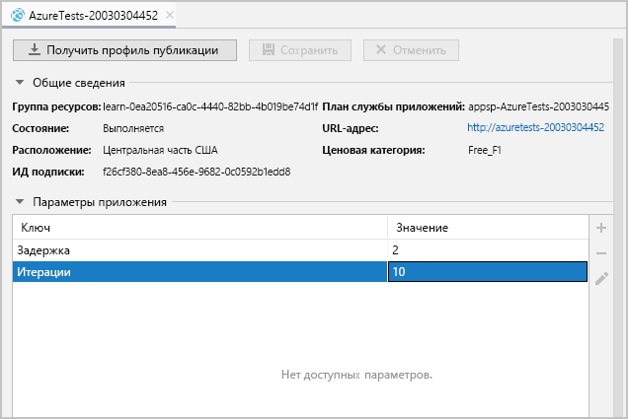The height and width of the screenshot is (419, 628).
Task: Click the Получить профиль публикации button
Action: point(124,50)
